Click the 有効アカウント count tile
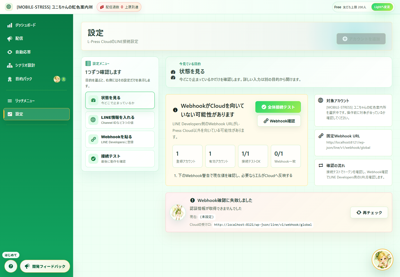Screen dimensions: 400x277 (x=220, y=156)
